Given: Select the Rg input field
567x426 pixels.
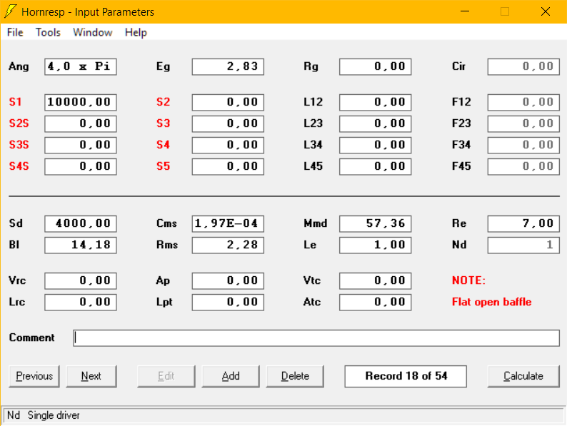Looking at the screenshot, I should pyautogui.click(x=376, y=66).
